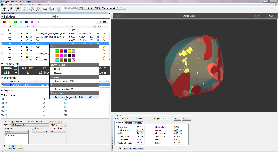Click the Photoreal toolbar icon
The image size is (278, 152).
(38, 9)
